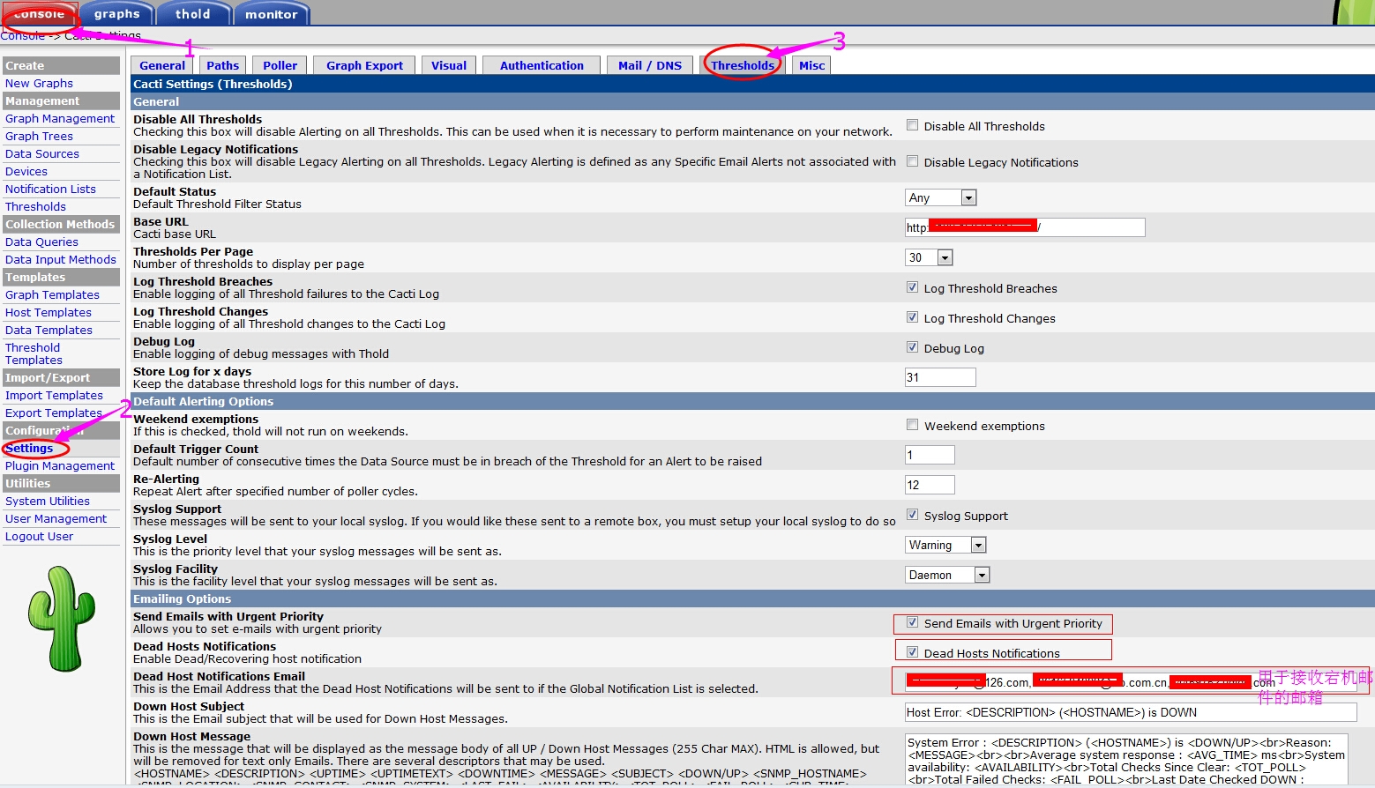Open the monitor top tab
This screenshot has height=788, width=1375.
click(271, 13)
